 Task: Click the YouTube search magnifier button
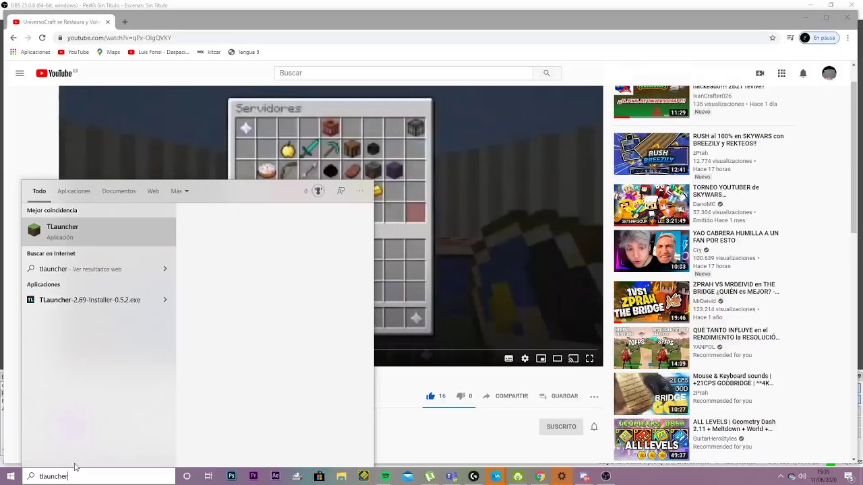(547, 73)
